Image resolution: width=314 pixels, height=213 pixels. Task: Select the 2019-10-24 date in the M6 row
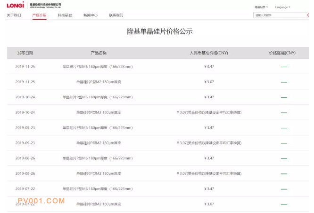(x=25, y=97)
